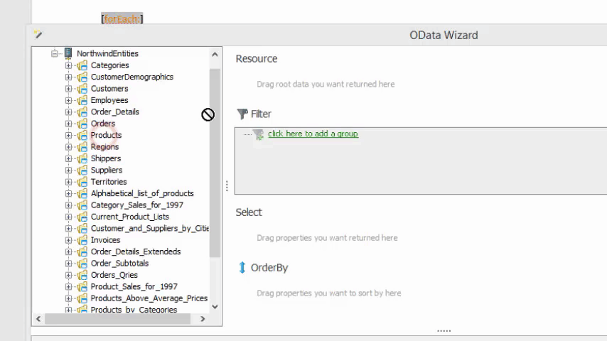Click the Filter funnel icon
The height and width of the screenshot is (341, 607).
click(242, 114)
